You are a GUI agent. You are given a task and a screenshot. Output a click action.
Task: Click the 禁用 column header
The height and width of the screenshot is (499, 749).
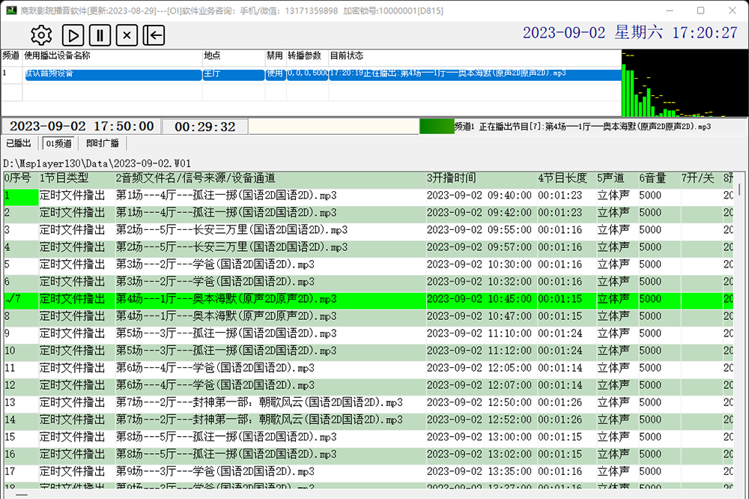[275, 55]
